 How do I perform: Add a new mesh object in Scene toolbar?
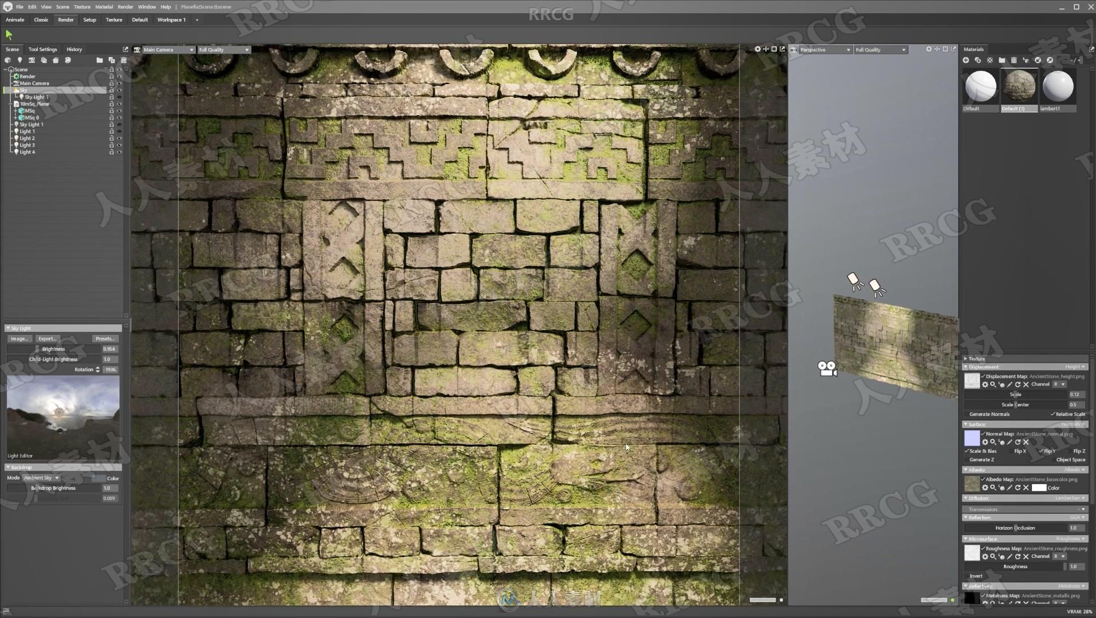coord(7,60)
